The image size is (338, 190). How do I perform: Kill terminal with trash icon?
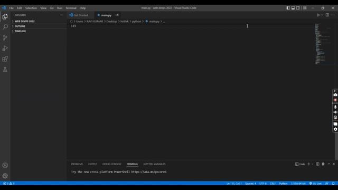pos(323,164)
